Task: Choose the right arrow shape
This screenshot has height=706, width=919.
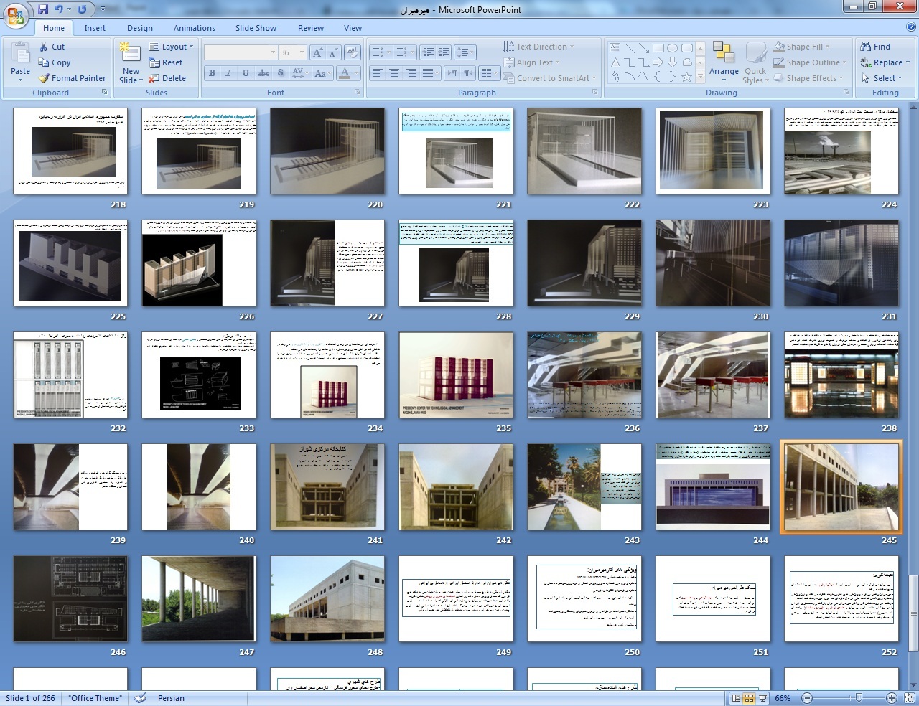Action: 658,62
